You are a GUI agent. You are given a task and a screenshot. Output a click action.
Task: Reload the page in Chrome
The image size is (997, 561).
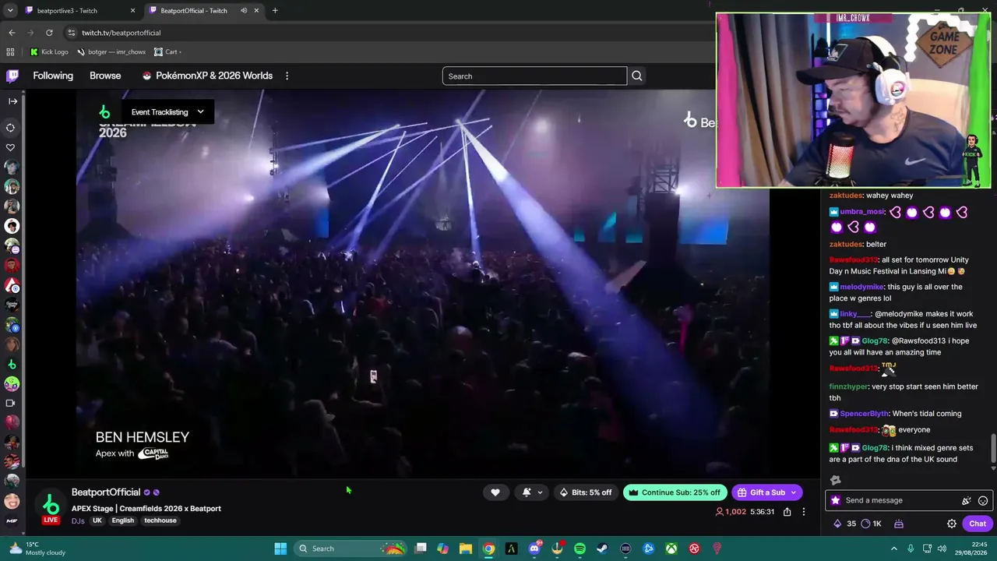point(49,33)
